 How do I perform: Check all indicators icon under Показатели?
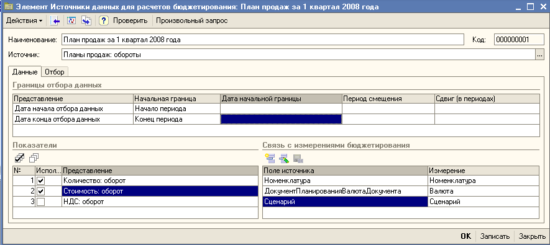[20, 159]
